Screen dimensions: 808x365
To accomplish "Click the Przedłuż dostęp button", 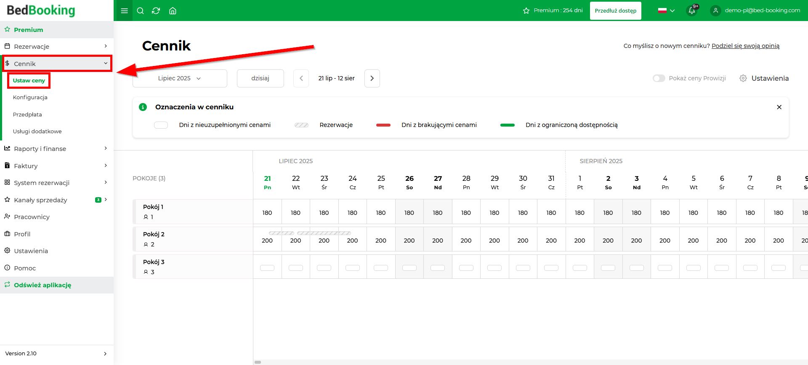I will coord(615,11).
